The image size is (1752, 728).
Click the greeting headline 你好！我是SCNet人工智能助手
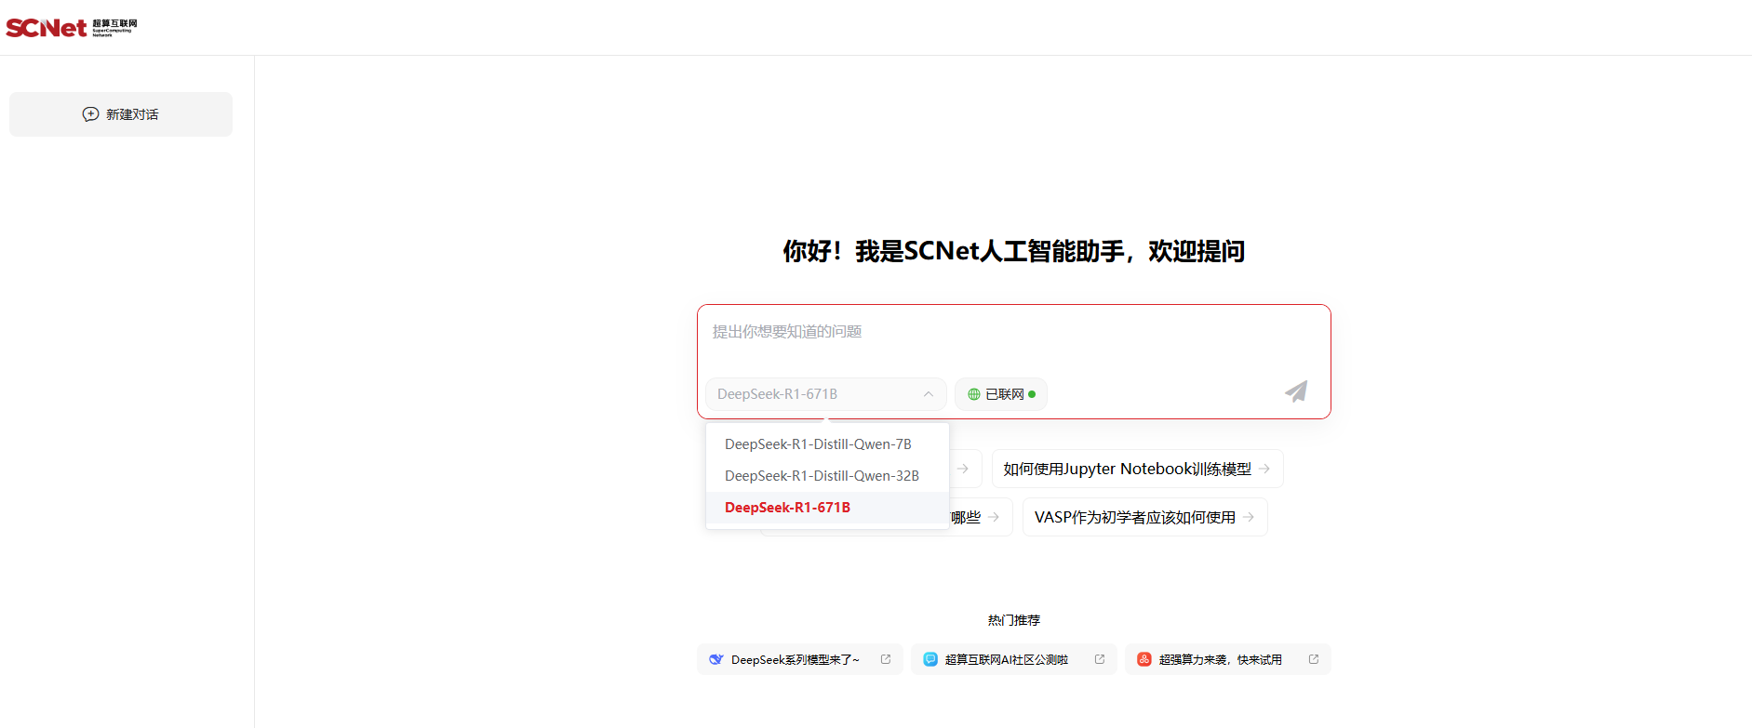(x=1013, y=251)
